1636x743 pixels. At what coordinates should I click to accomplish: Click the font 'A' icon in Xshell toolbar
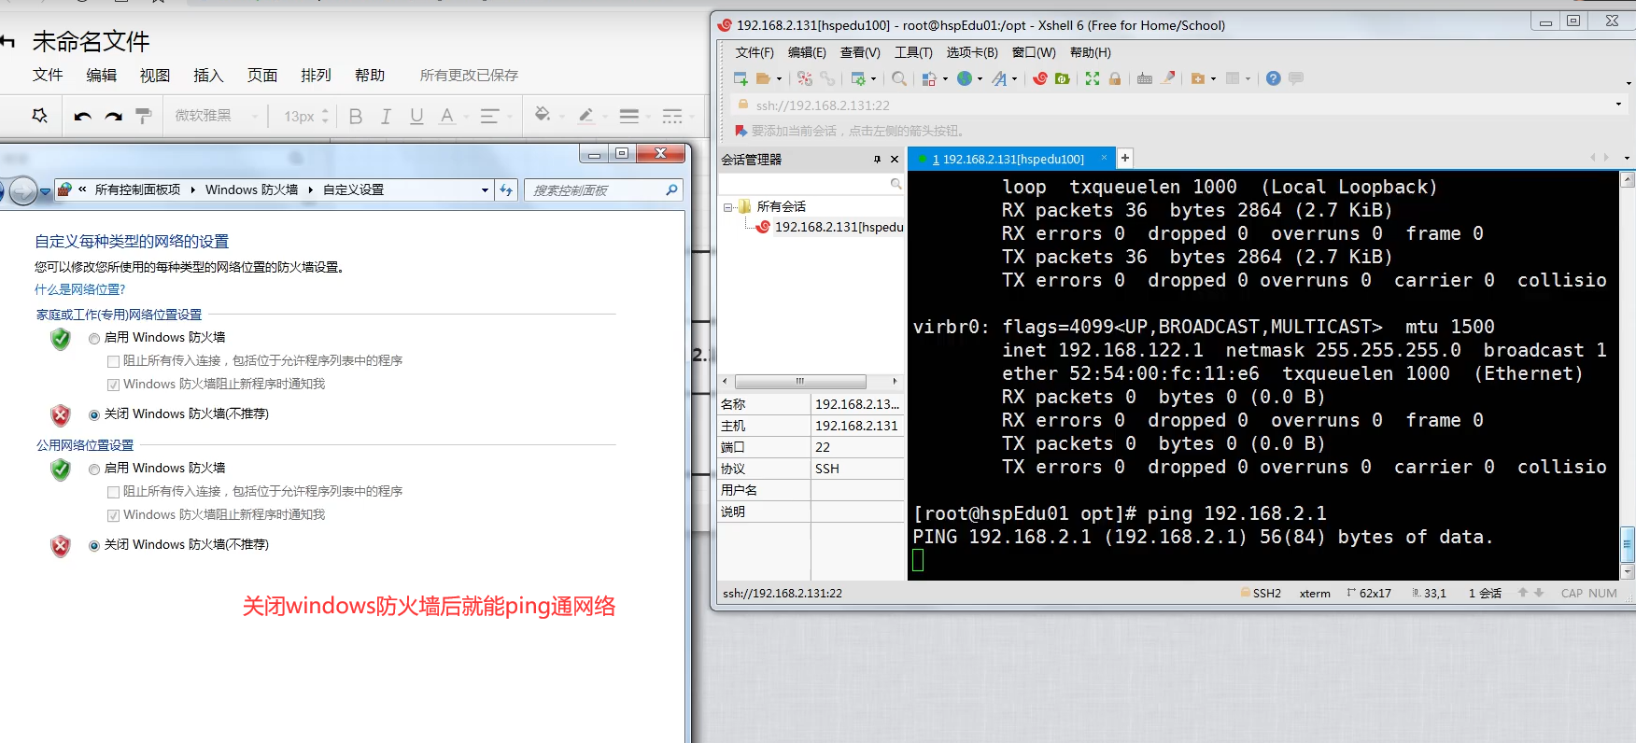point(999,78)
